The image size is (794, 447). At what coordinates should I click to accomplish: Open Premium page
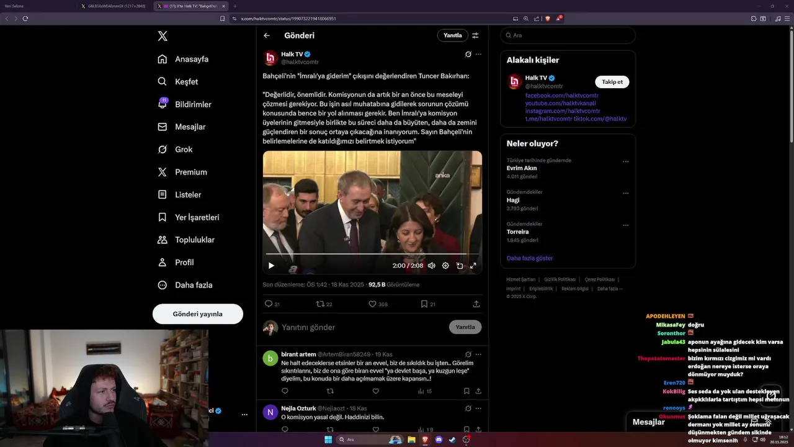(x=182, y=172)
